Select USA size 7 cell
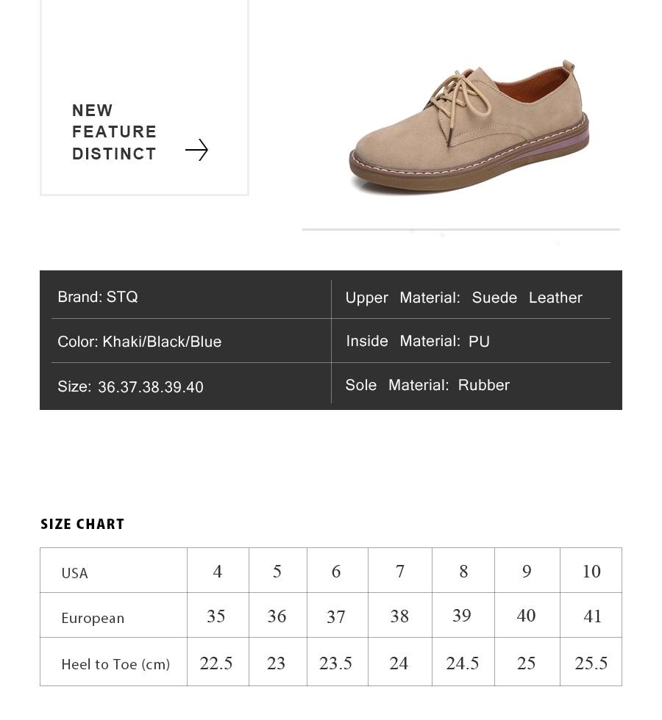 tap(400, 570)
